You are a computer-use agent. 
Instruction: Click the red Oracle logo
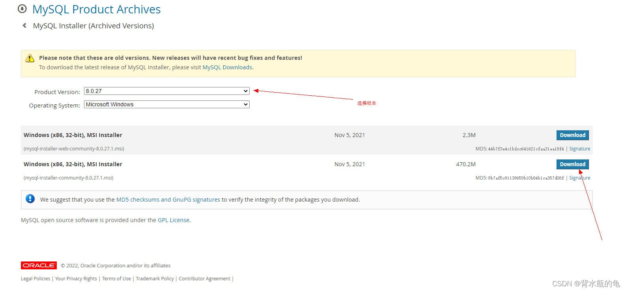39,265
